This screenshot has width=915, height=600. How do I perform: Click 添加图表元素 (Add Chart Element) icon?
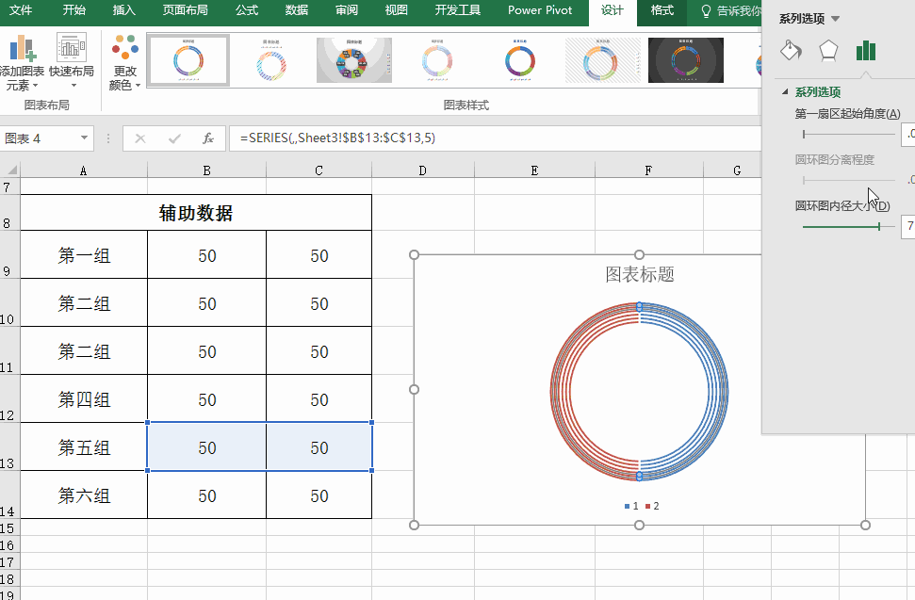click(x=24, y=49)
